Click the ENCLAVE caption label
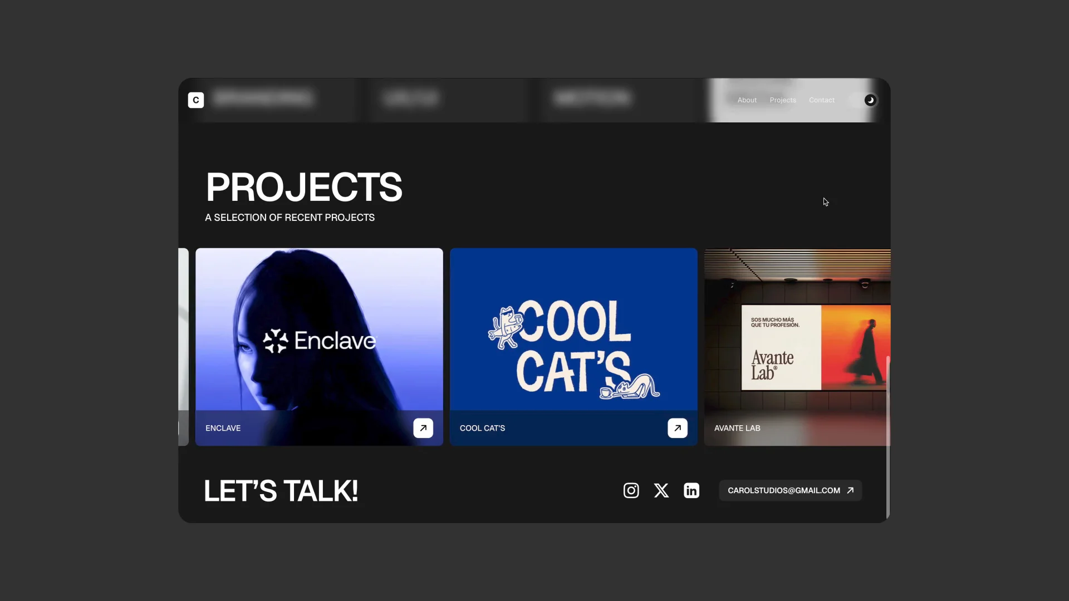The image size is (1069, 601). [223, 428]
